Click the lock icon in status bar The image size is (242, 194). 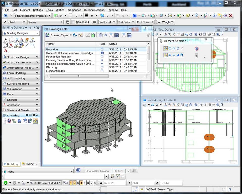[x=142, y=189]
